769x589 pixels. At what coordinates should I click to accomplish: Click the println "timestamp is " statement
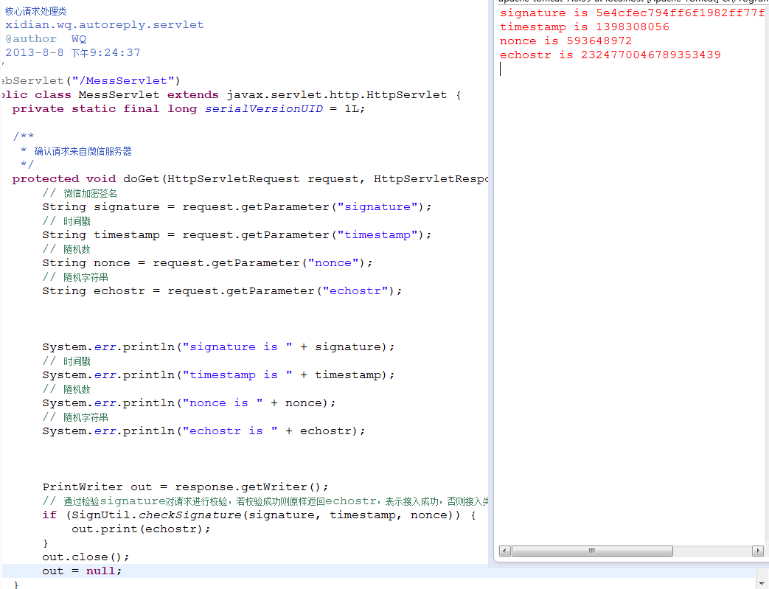[x=218, y=375]
